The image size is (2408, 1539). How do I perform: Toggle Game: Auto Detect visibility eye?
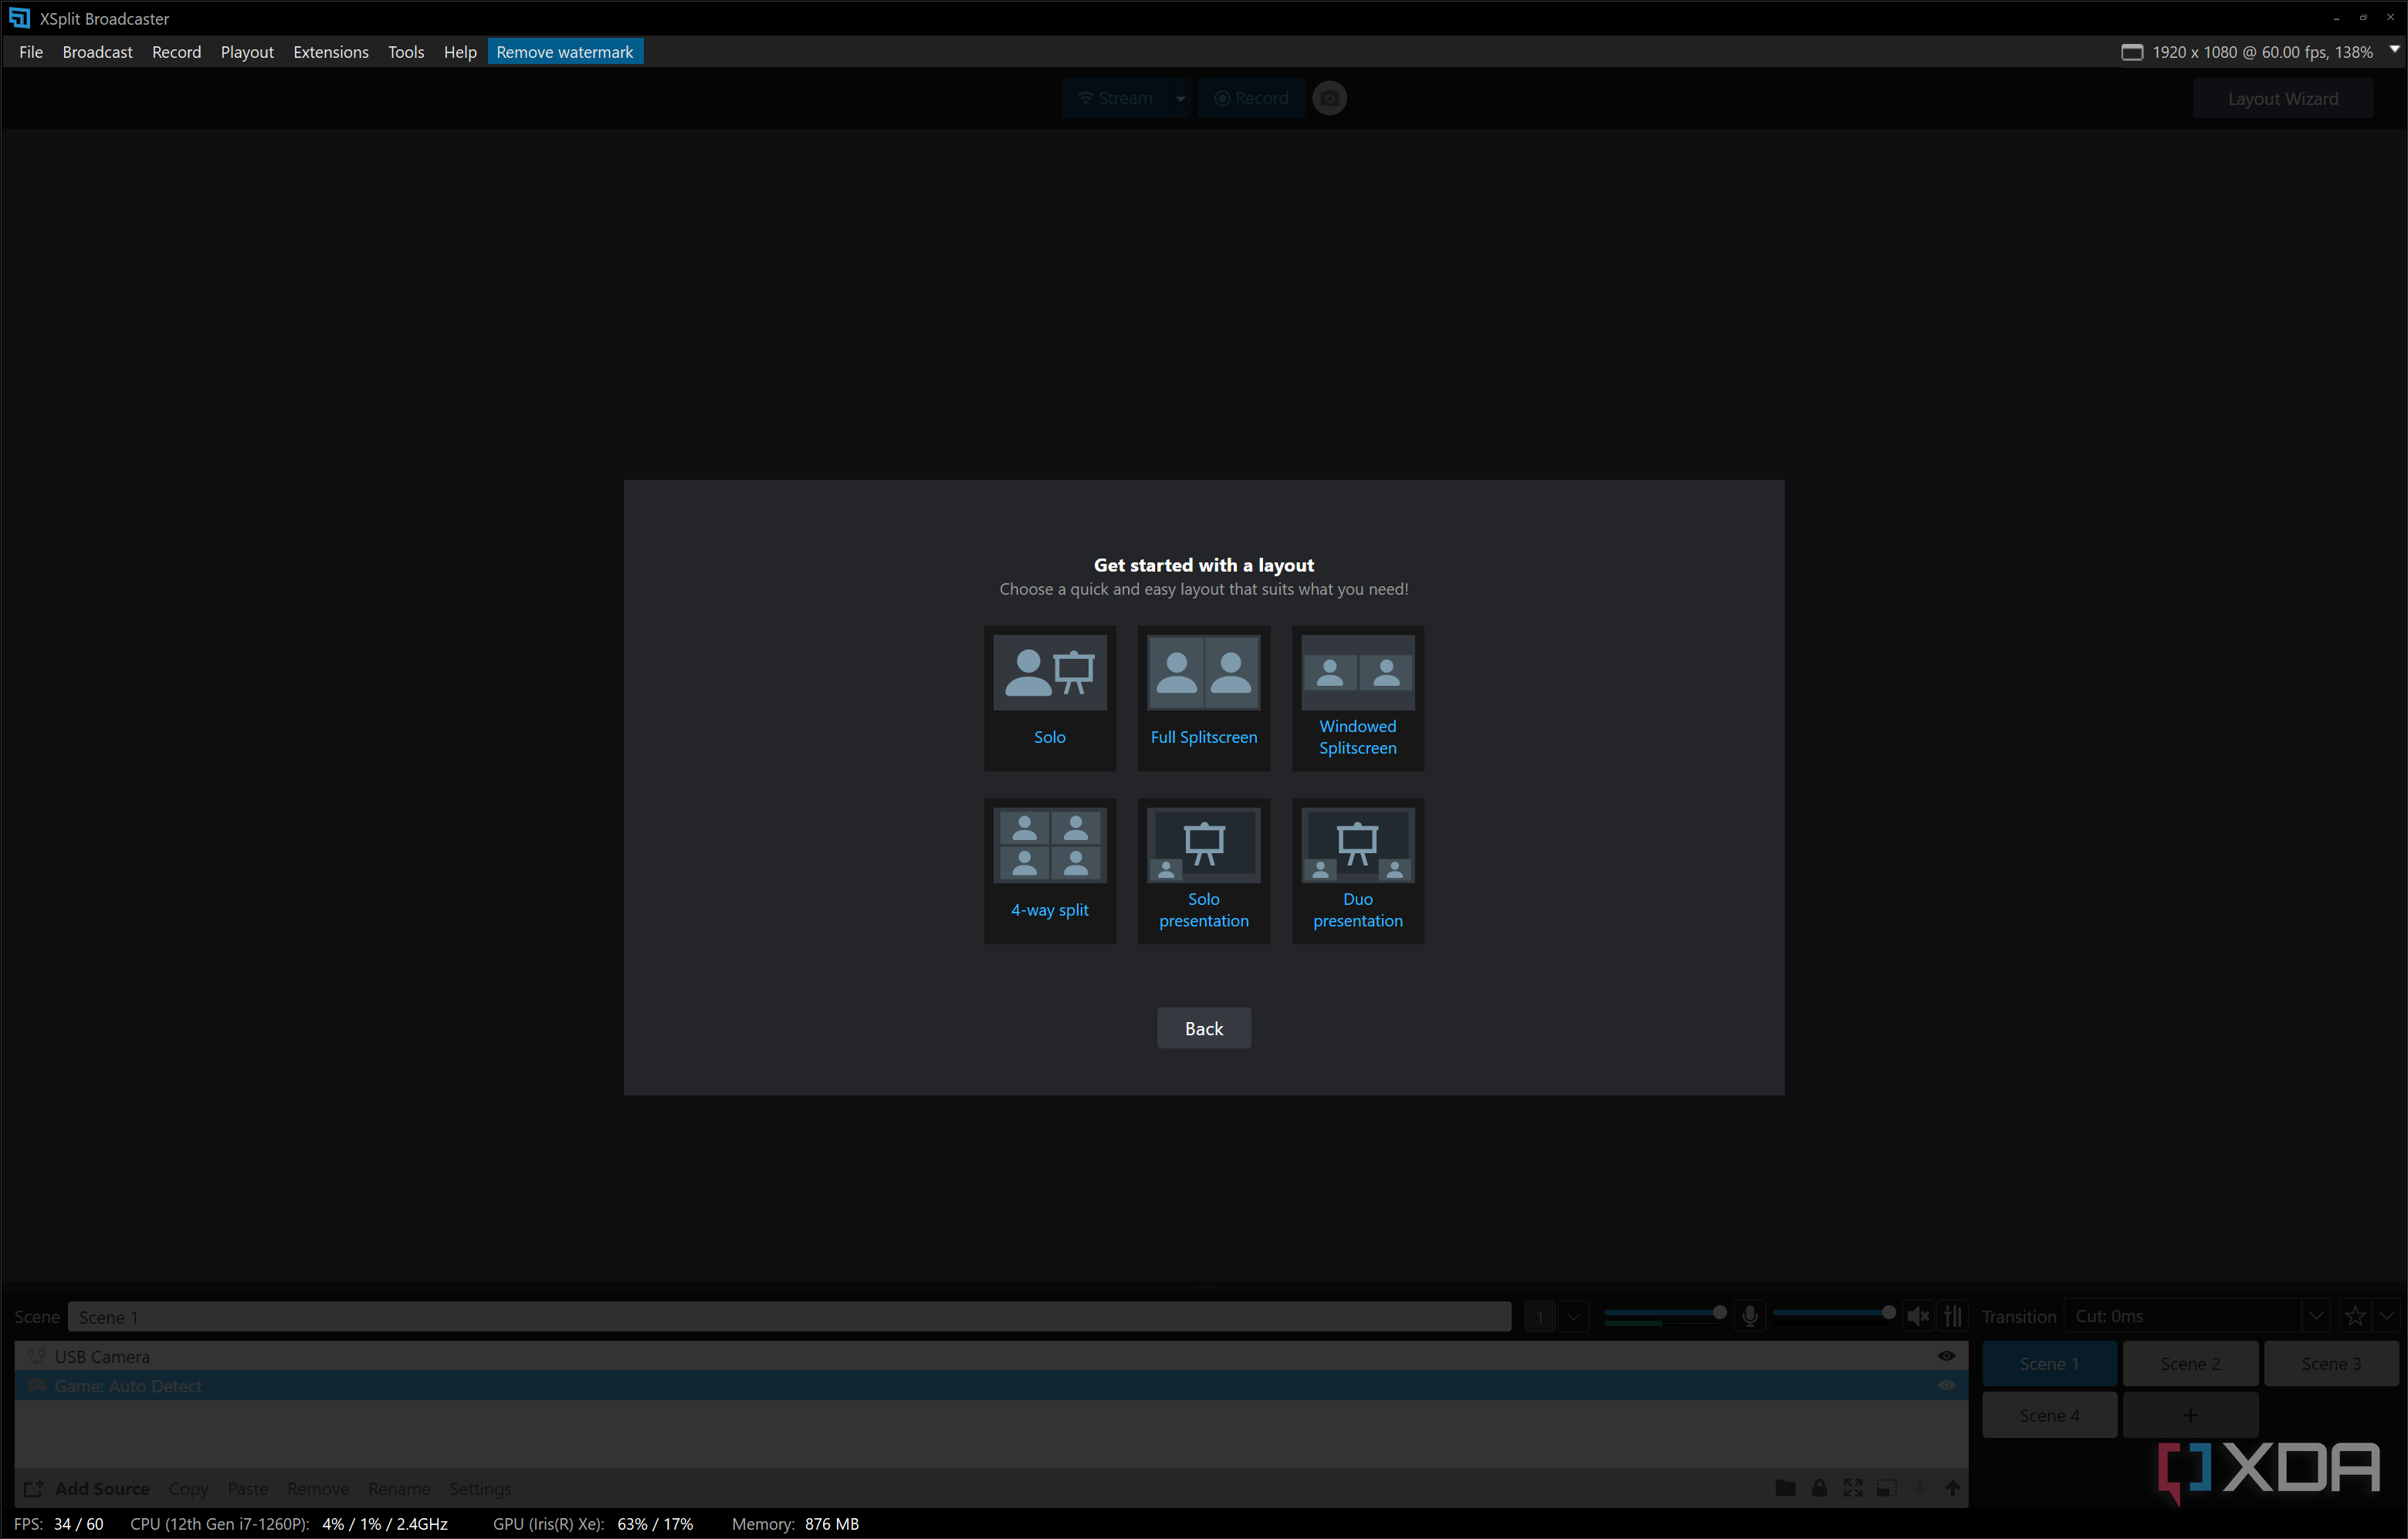point(1946,1386)
